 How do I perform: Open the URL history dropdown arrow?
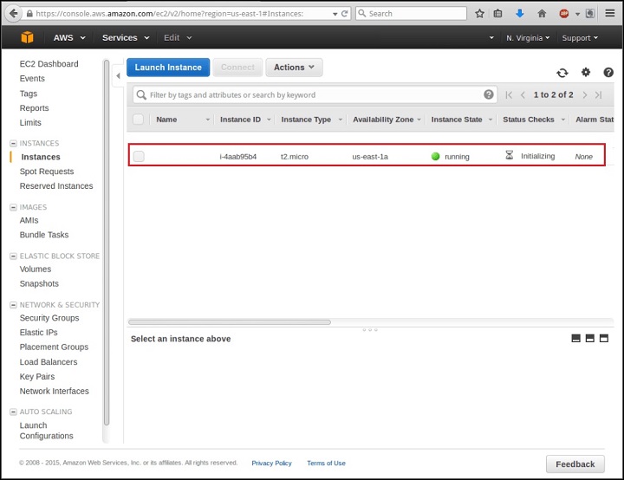tap(335, 14)
